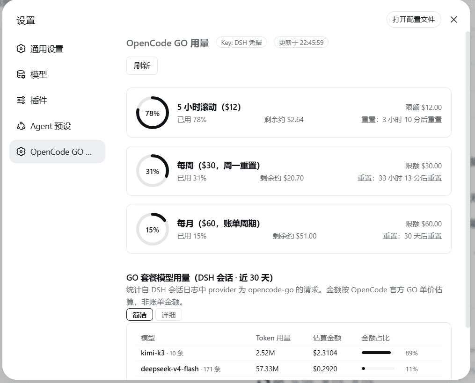Close the 设置 dialog with X
Viewport: 475px width, 383px height.
click(454, 20)
